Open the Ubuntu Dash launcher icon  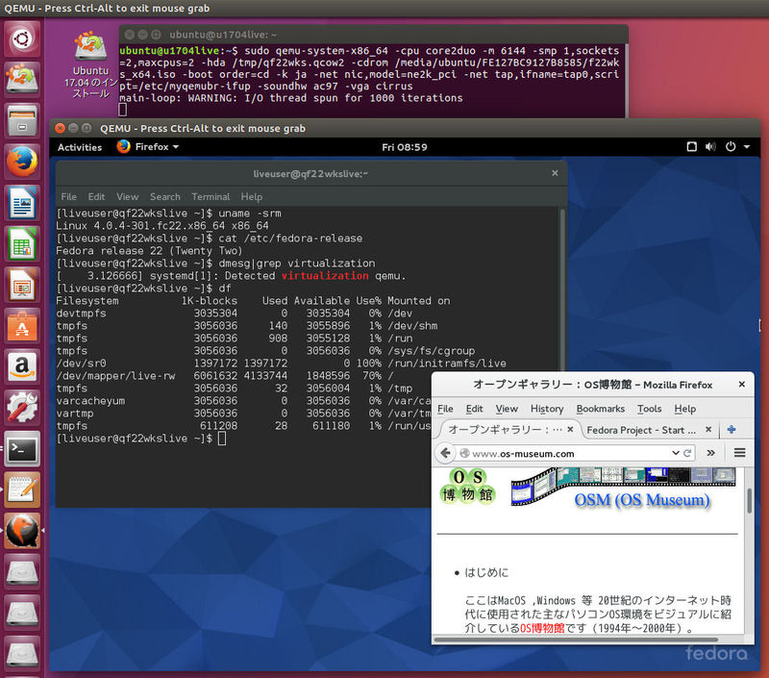22,38
